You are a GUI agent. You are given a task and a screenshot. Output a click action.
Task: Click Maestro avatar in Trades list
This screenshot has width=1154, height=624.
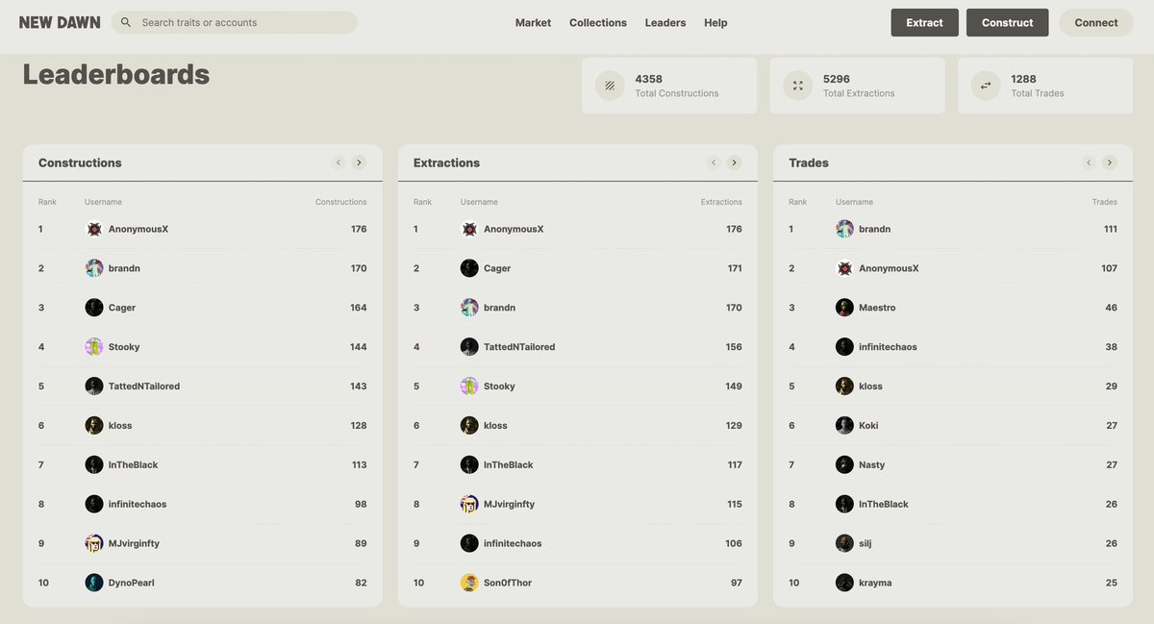click(x=844, y=308)
